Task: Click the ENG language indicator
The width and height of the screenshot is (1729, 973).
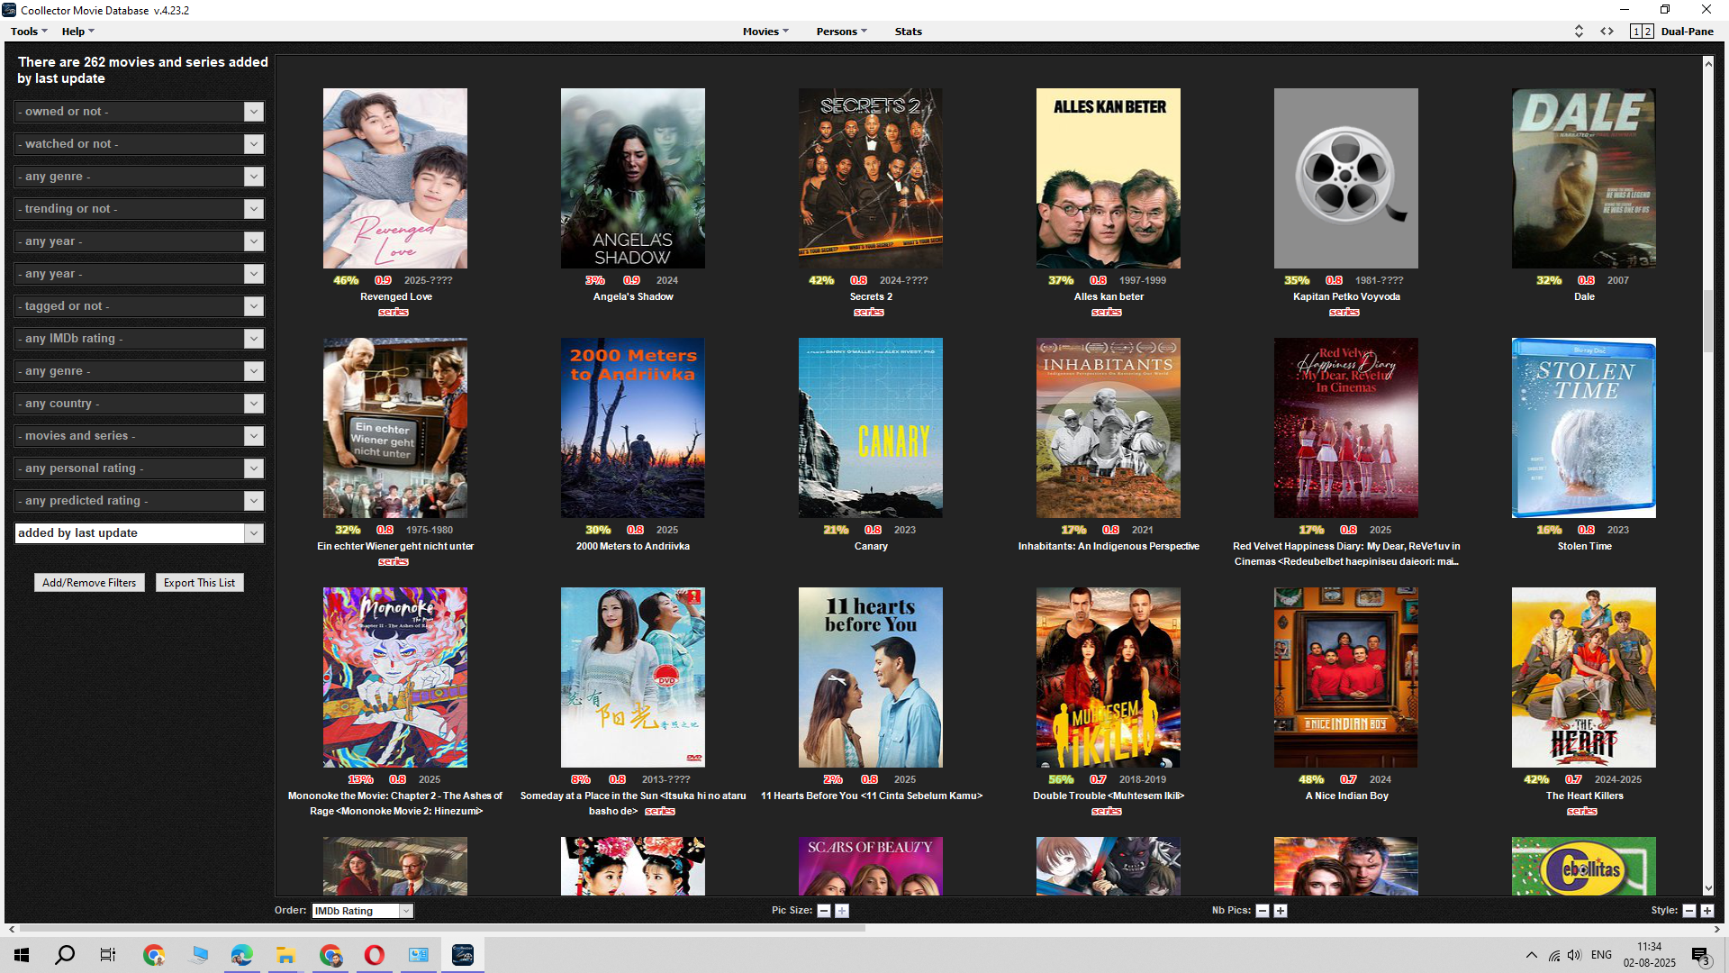Action: click(x=1601, y=955)
